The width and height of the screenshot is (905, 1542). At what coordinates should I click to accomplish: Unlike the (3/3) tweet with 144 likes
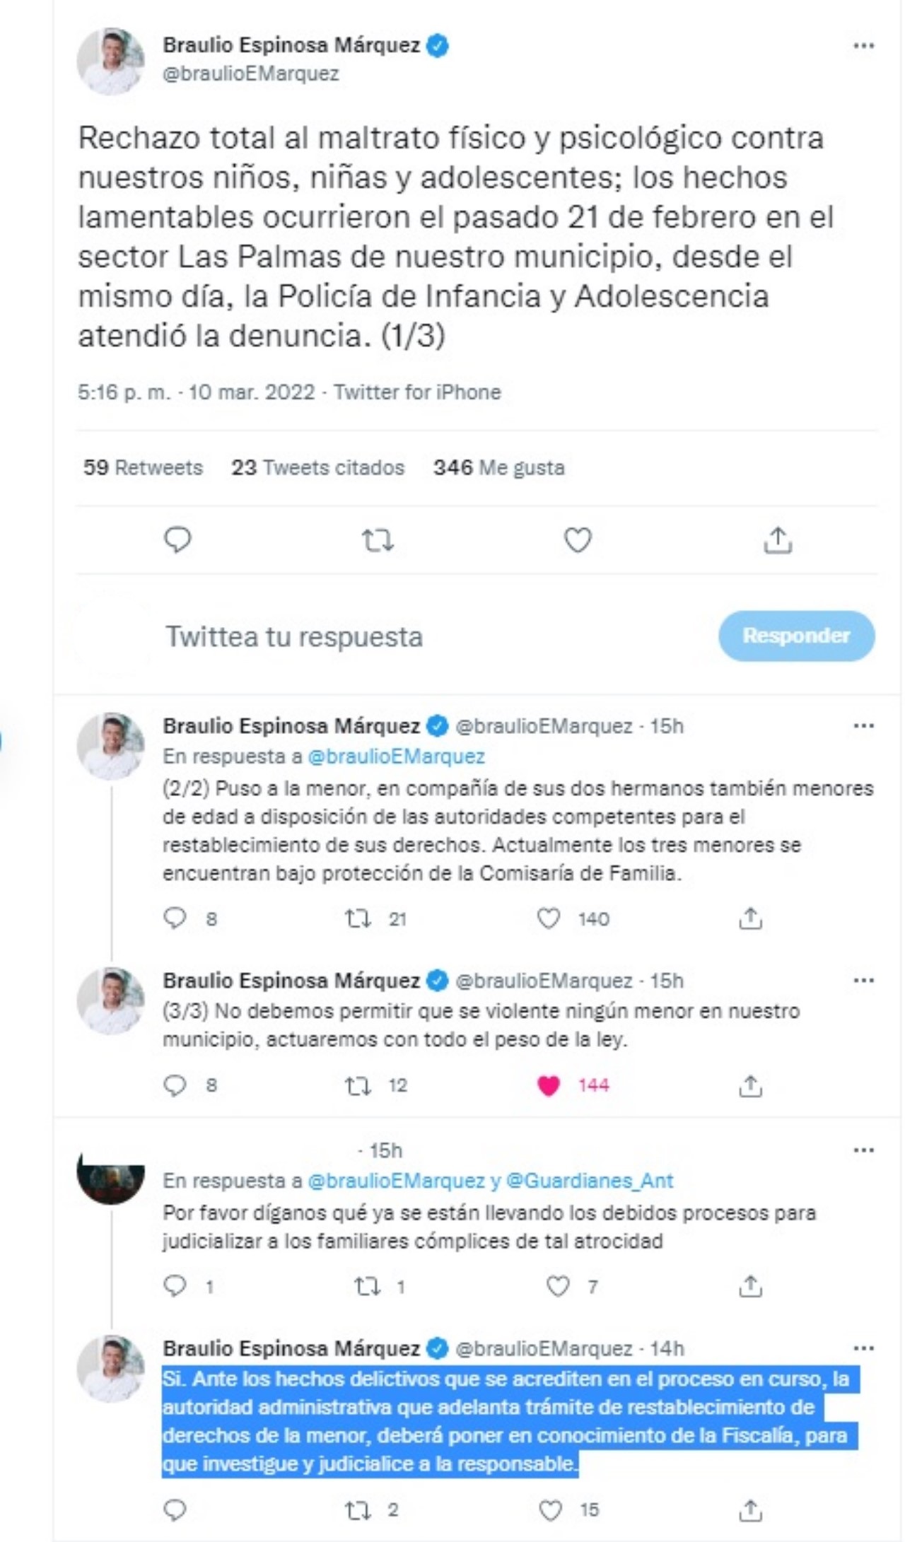(549, 1085)
